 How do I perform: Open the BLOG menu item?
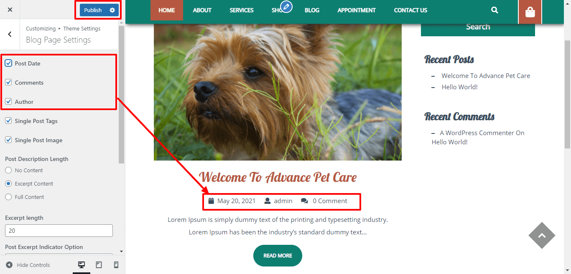(x=312, y=10)
